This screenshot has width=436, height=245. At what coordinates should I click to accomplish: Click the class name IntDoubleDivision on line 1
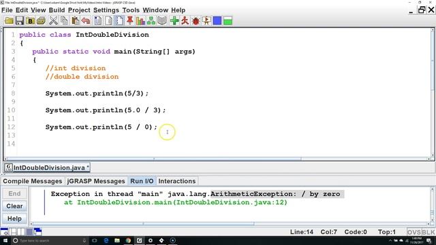coord(112,35)
